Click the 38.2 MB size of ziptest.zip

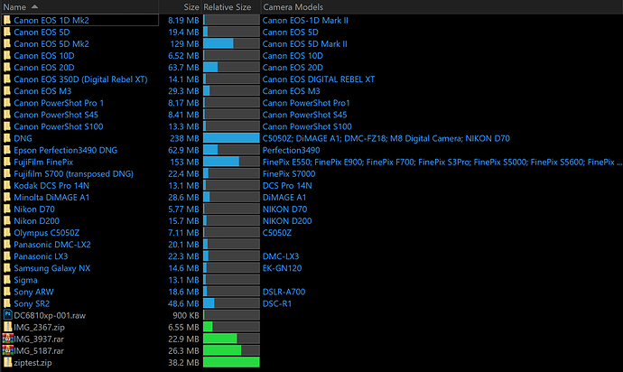coord(183,363)
